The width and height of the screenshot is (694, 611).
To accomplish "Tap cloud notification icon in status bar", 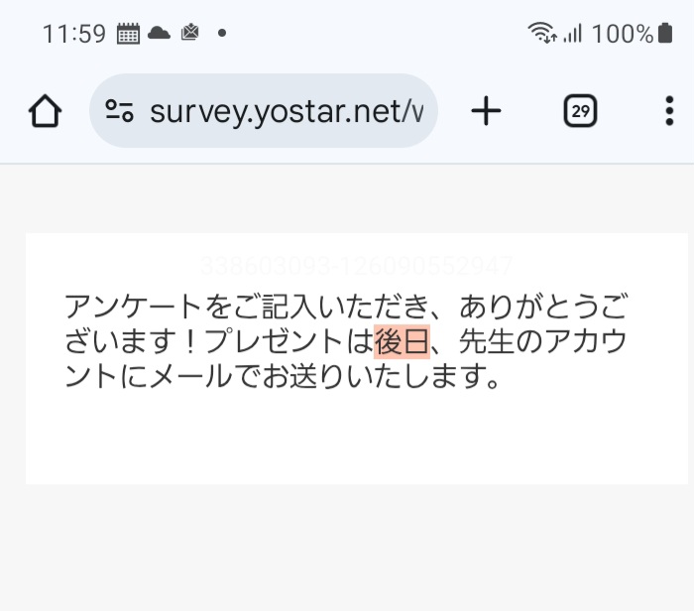I will pos(159,33).
